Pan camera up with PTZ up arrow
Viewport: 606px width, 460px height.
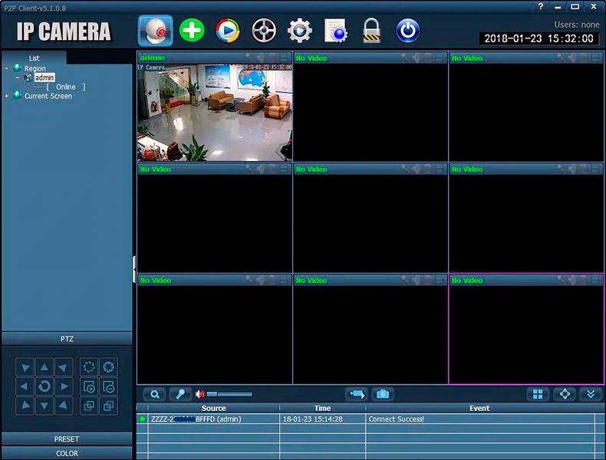pyautogui.click(x=44, y=367)
